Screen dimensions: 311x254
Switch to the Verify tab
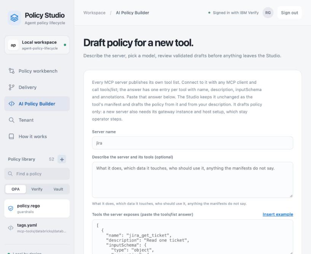point(37,189)
